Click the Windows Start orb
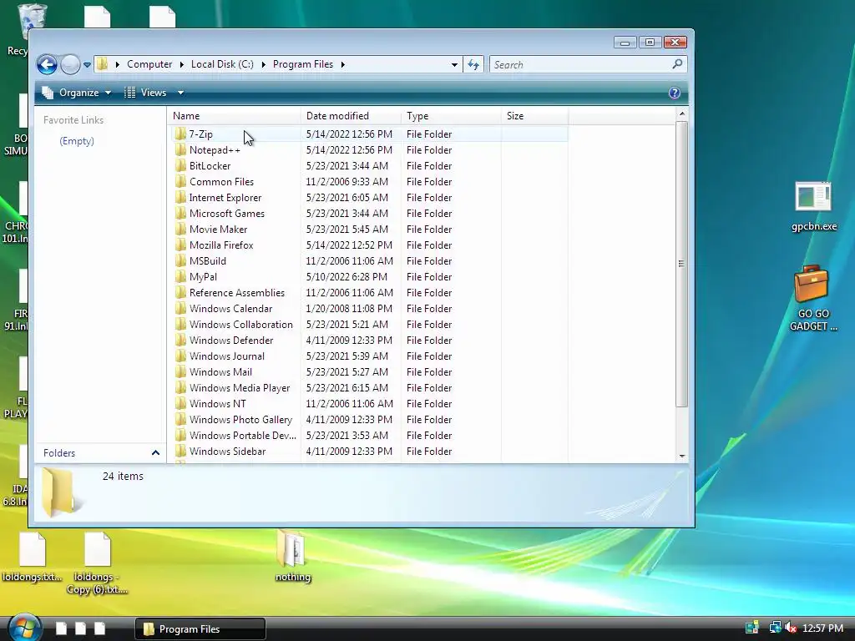This screenshot has height=641, width=855. point(24,628)
